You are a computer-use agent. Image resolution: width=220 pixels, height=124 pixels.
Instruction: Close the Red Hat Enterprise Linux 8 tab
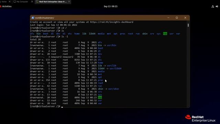point(69,2)
